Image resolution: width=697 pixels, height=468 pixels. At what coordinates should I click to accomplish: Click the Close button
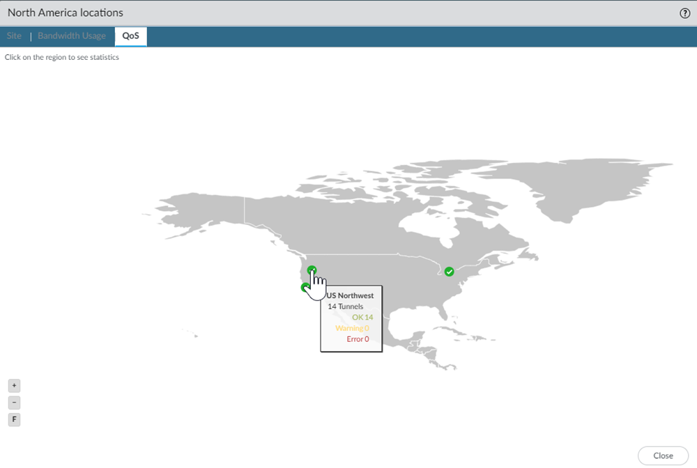663,455
